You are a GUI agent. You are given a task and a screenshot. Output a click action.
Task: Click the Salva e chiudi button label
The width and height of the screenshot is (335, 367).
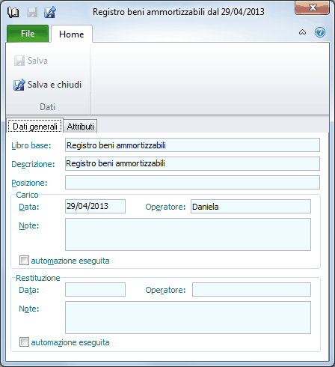click(x=55, y=85)
